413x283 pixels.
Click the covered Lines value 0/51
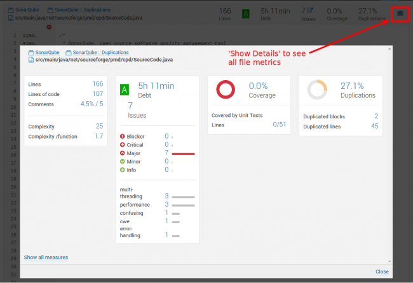click(279, 125)
